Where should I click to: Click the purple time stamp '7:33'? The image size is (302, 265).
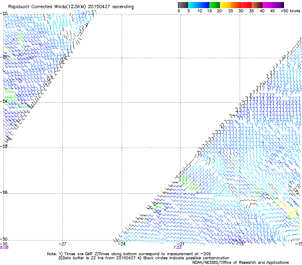[177, 247]
